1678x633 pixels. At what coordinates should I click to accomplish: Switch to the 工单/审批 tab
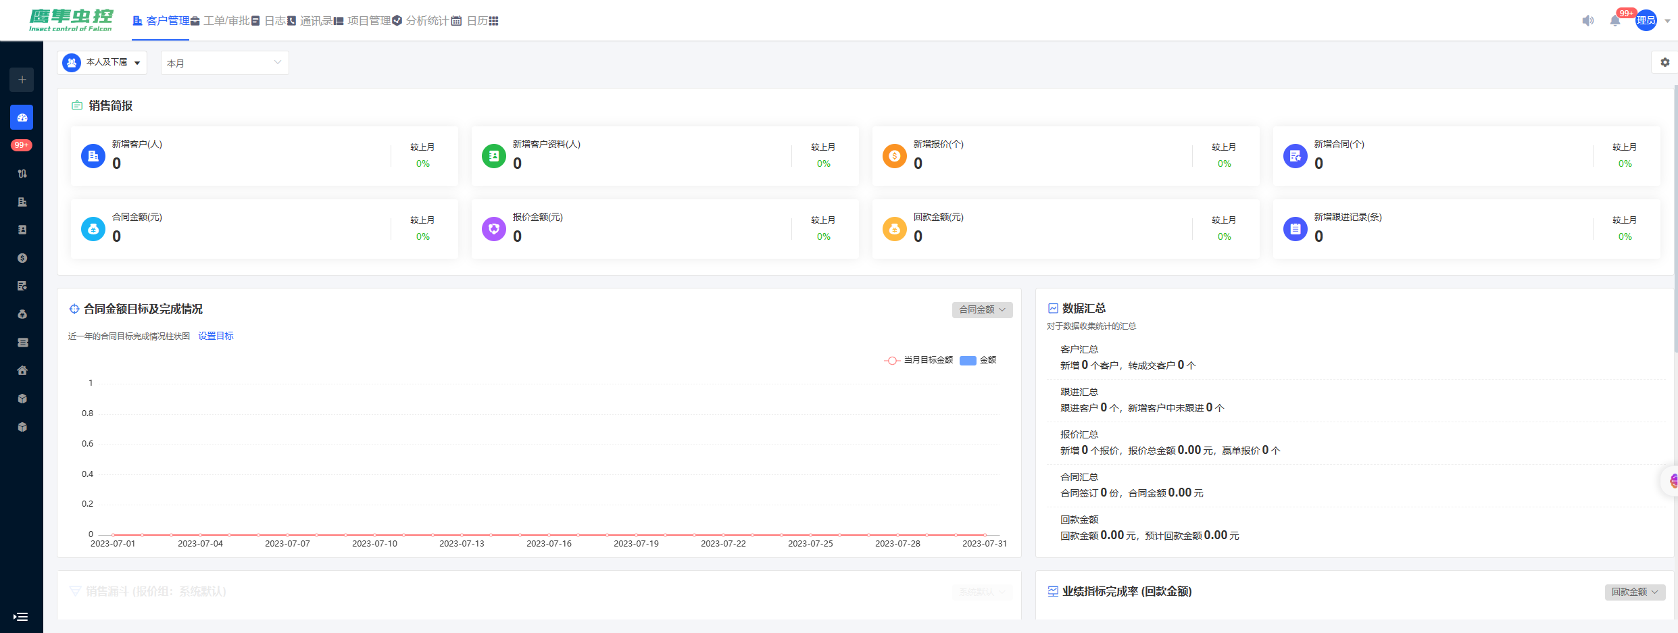tap(220, 21)
